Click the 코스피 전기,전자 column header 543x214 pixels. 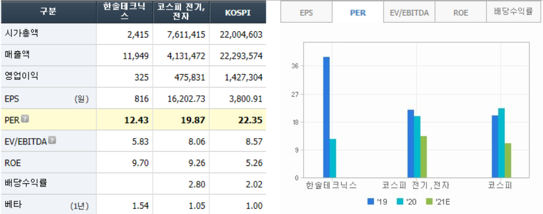(181, 12)
